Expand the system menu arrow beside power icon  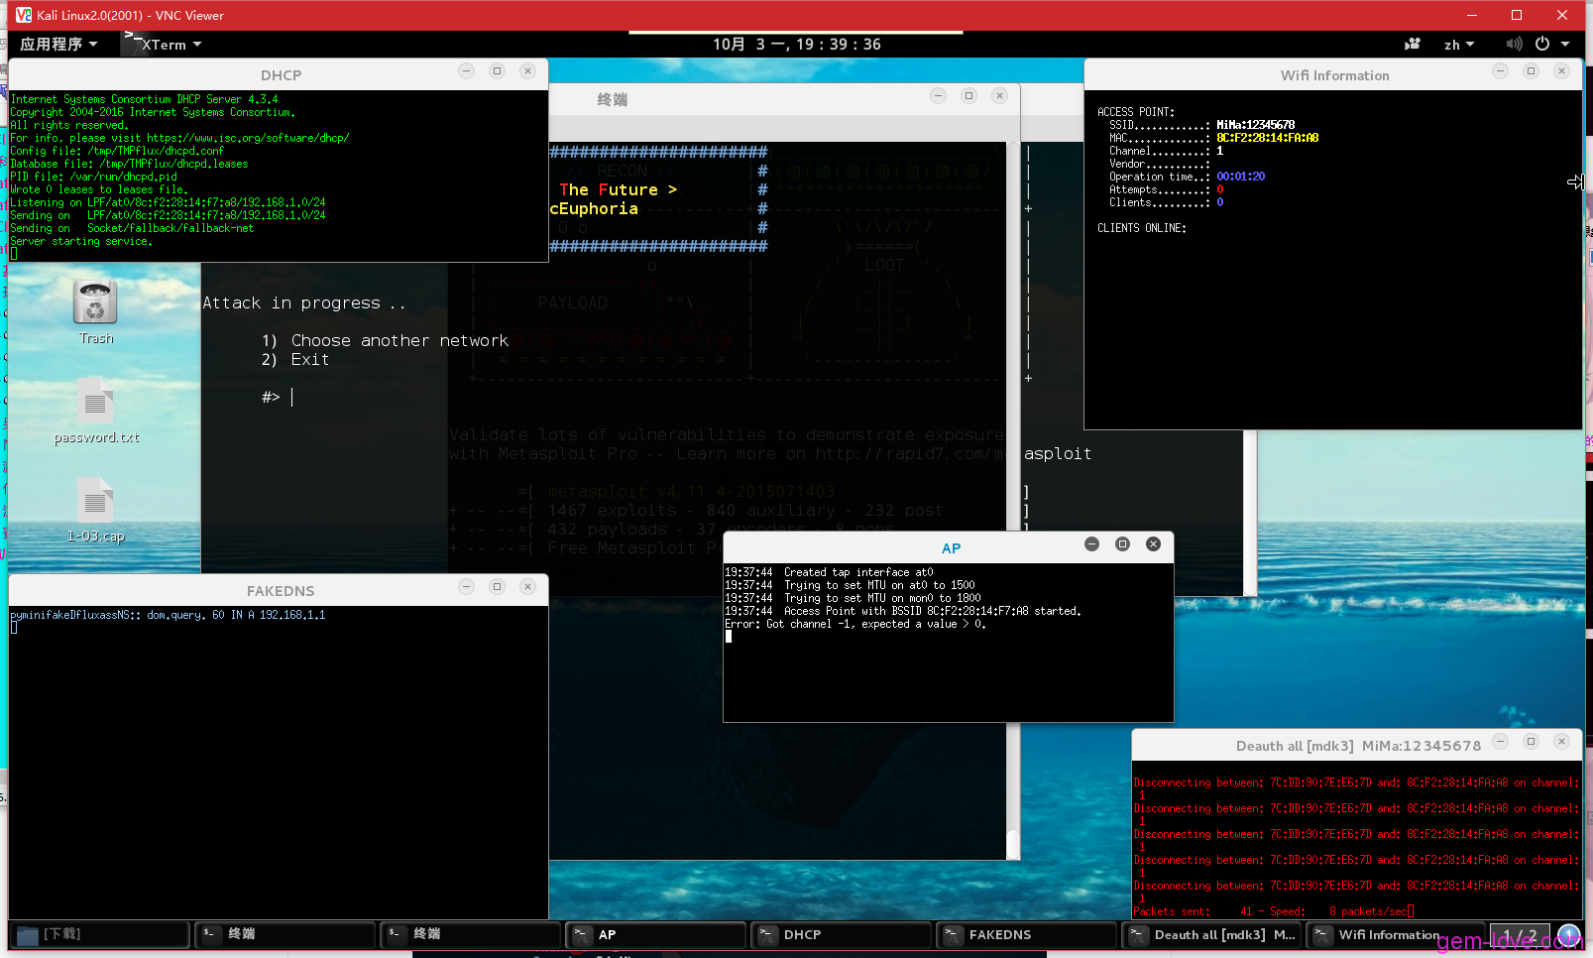[x=1565, y=45]
